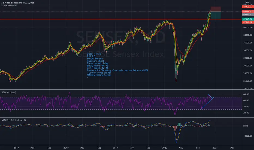Screen dimensions: 254x150
Task: Click the 26000.00 price axis label
Action: coord(248,81)
